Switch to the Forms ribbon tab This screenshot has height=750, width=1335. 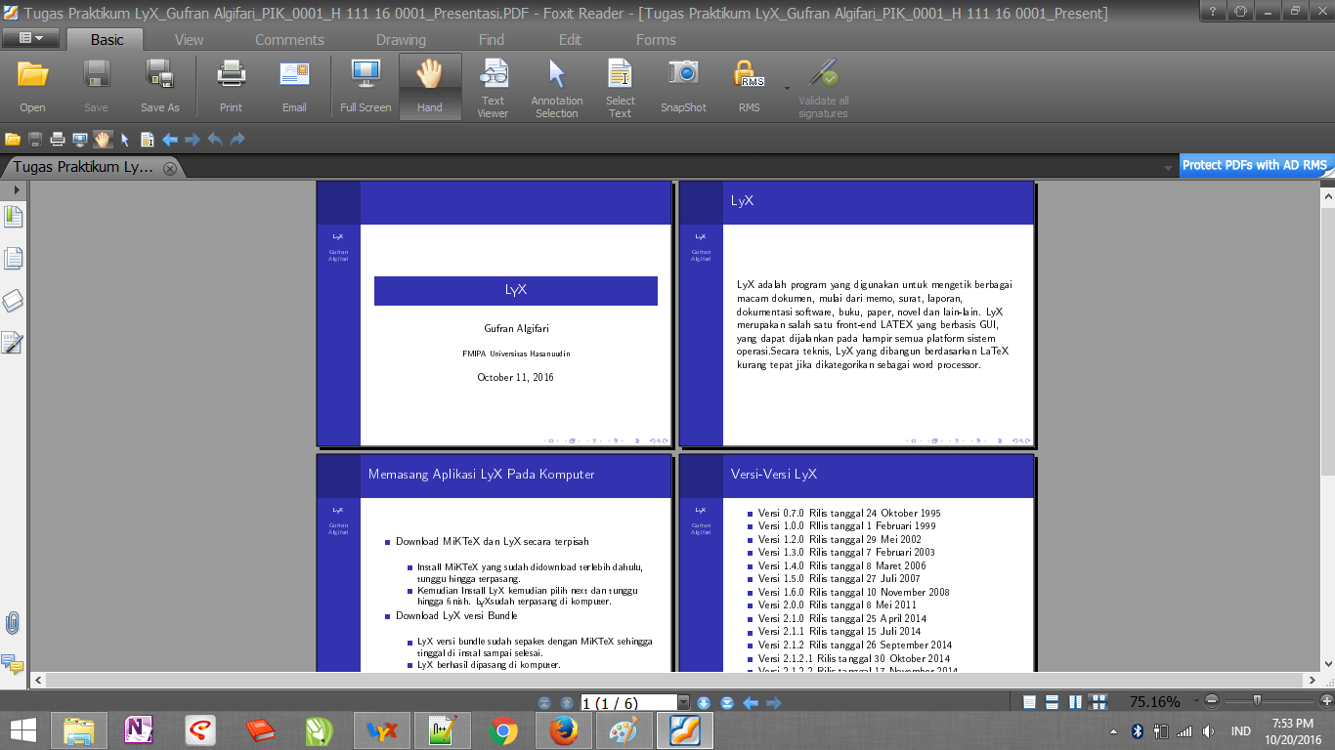tap(656, 40)
